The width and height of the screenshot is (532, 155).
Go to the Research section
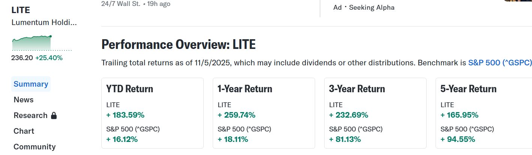coord(30,115)
